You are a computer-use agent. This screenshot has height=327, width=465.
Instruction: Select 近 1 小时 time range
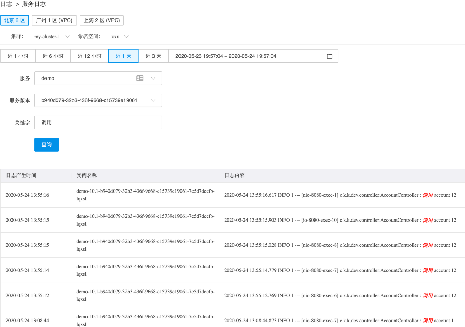(18, 56)
